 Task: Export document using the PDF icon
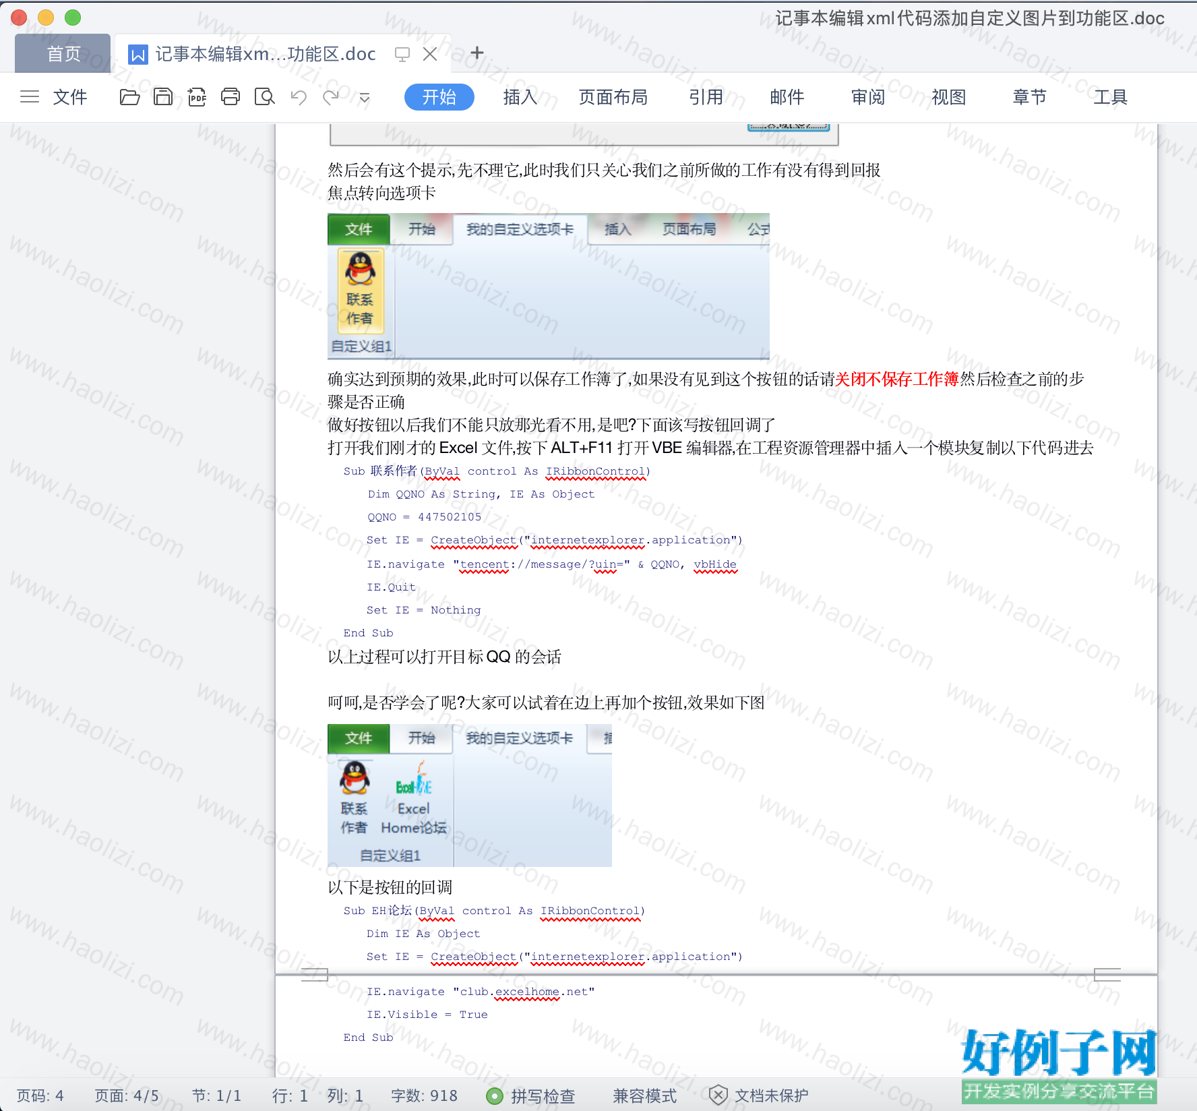tap(197, 97)
